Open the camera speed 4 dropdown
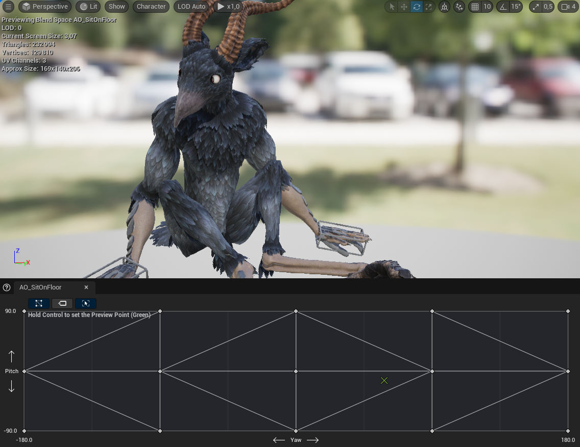 (x=568, y=7)
